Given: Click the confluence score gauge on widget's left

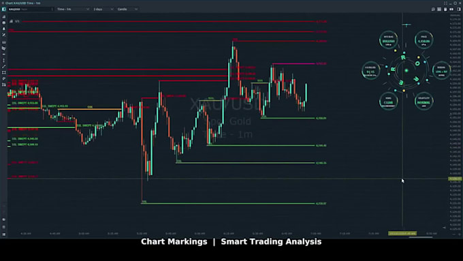Looking at the screenshot, I should [x=370, y=71].
